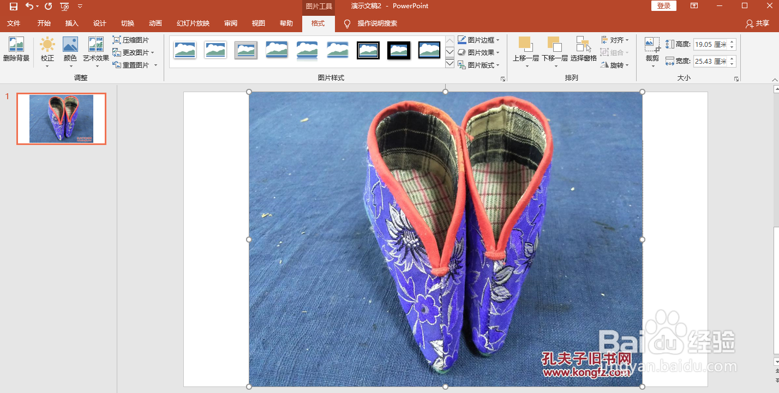Switch to Design (设计) tab
779x393 pixels.
point(100,23)
